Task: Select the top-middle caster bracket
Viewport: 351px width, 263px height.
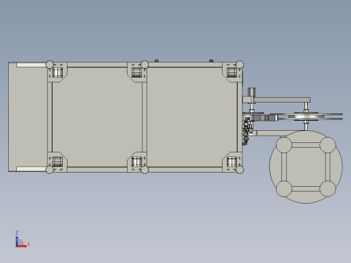Action: [137, 72]
